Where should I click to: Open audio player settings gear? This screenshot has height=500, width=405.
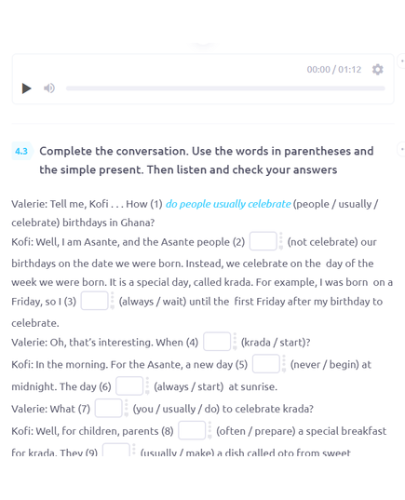tap(378, 70)
